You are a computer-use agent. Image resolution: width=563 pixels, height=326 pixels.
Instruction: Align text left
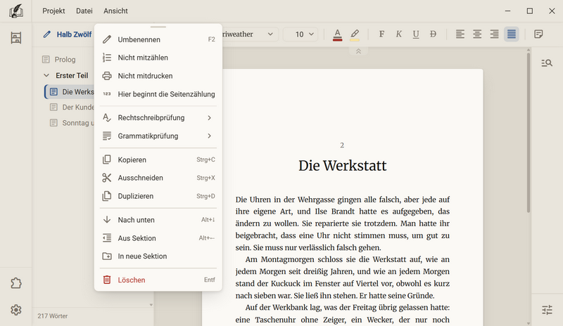pyautogui.click(x=460, y=34)
